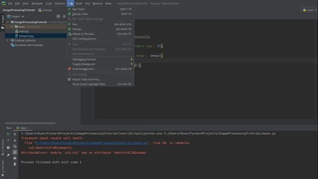
Task: Click the Stop icon in Run panel toolbar
Action: click(8, 140)
